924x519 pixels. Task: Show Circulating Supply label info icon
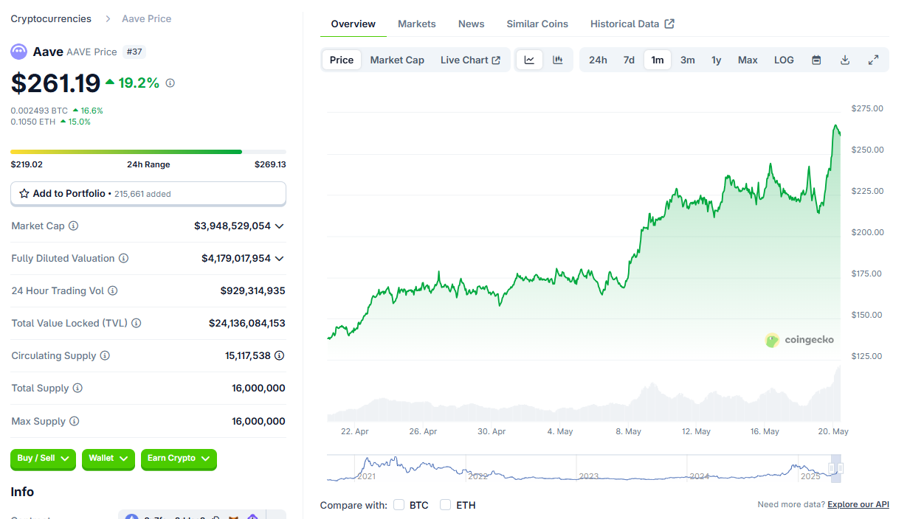[x=105, y=356]
